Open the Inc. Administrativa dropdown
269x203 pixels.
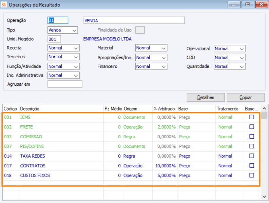(x=63, y=75)
